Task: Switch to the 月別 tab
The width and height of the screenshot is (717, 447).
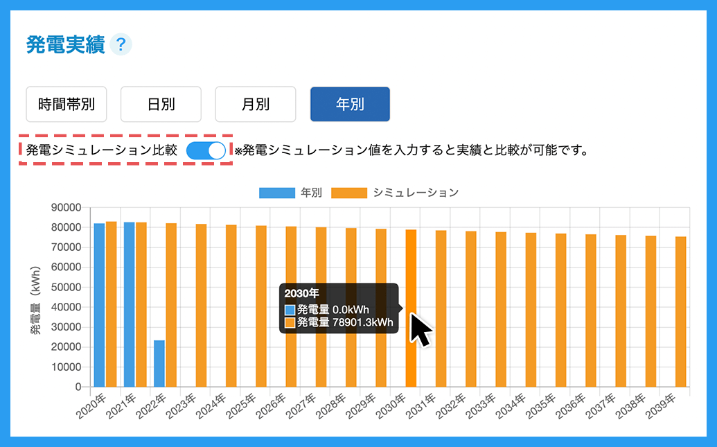Action: pos(256,104)
